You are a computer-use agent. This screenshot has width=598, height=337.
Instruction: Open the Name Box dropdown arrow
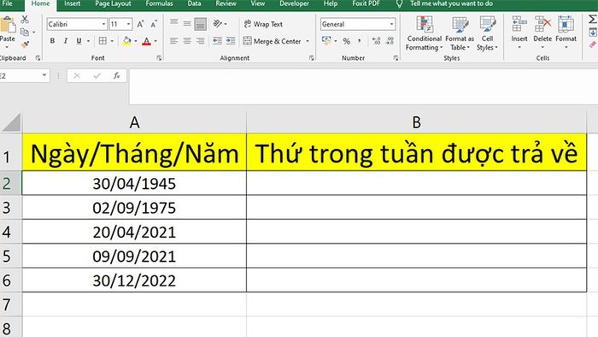pos(44,75)
